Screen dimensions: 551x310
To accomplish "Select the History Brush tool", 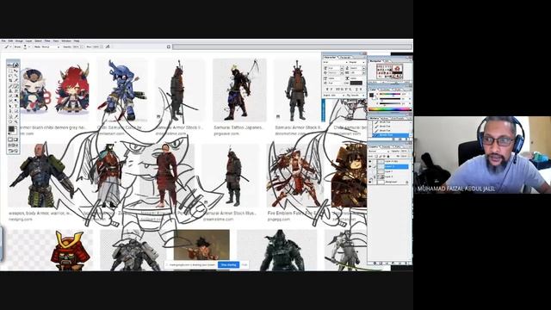I will 16,90.
